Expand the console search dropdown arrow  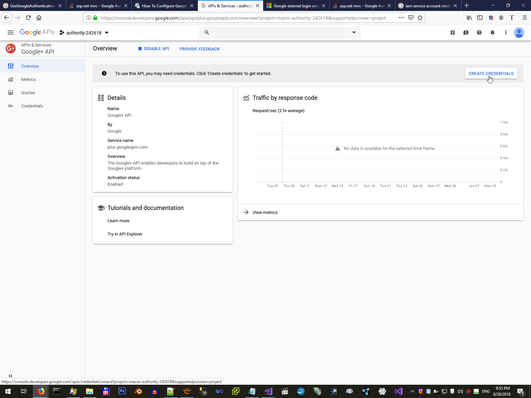[354, 33]
